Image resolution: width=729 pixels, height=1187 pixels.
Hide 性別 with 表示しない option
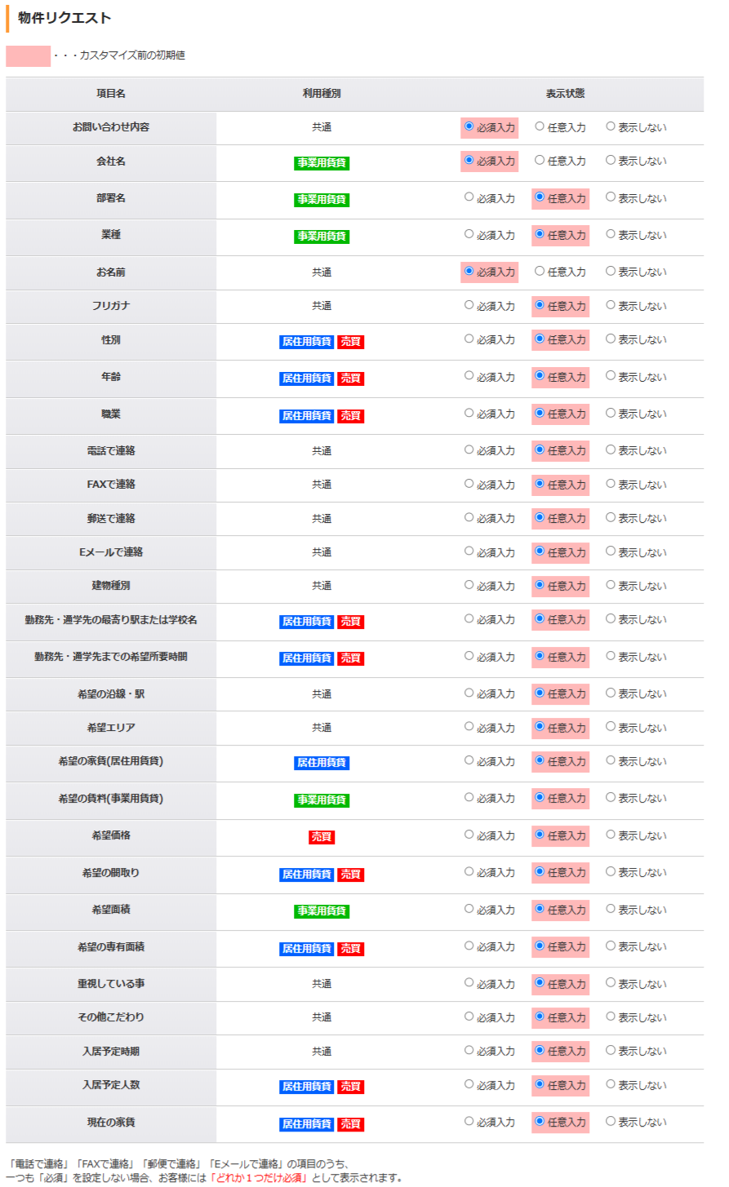pos(611,339)
